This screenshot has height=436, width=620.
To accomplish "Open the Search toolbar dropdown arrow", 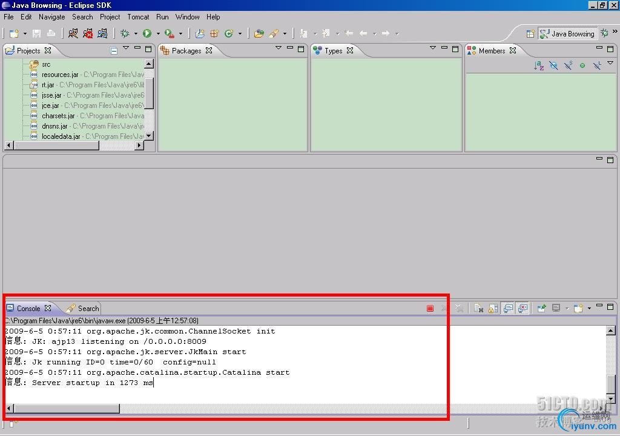I will (x=285, y=34).
